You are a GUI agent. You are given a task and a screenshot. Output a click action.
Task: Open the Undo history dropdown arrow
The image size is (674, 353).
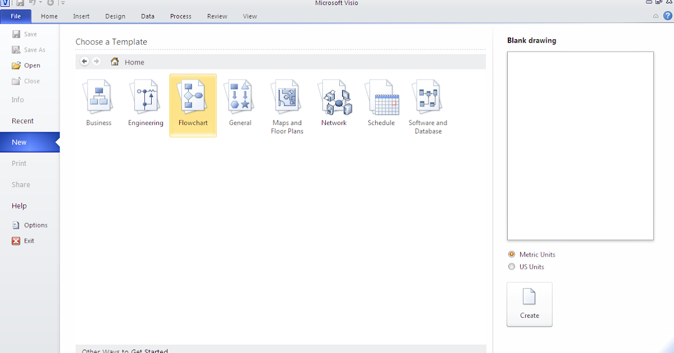tap(40, 3)
